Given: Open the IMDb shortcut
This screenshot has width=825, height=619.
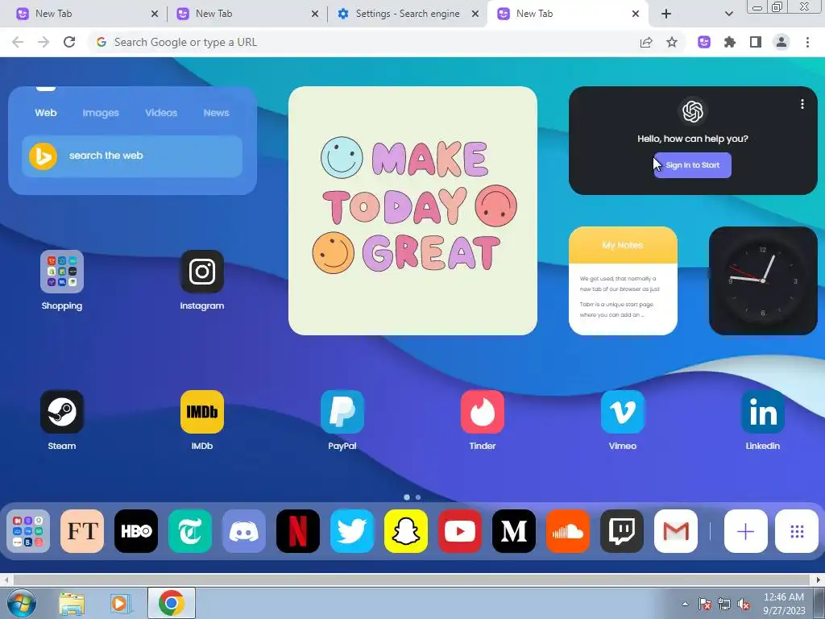Looking at the screenshot, I should 202,412.
